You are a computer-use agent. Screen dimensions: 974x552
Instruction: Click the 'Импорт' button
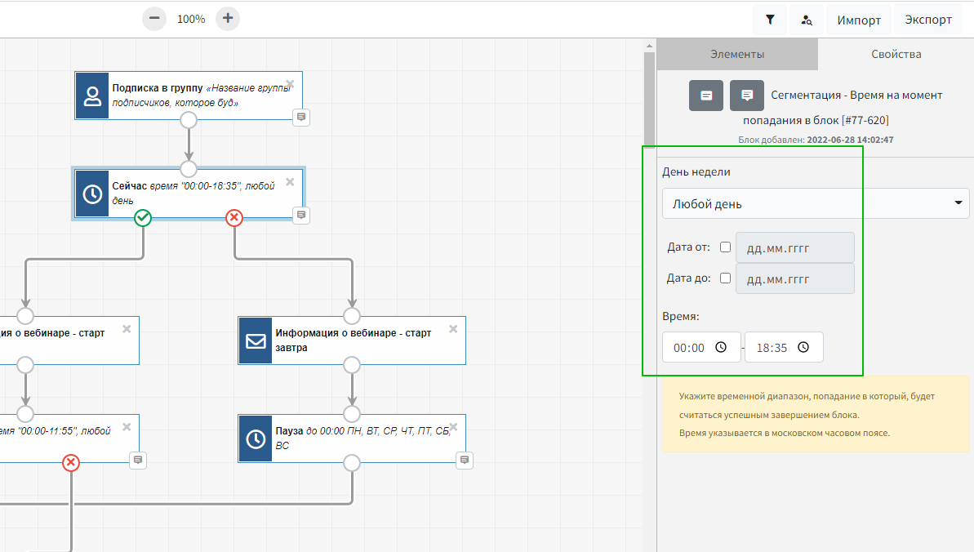tap(859, 20)
